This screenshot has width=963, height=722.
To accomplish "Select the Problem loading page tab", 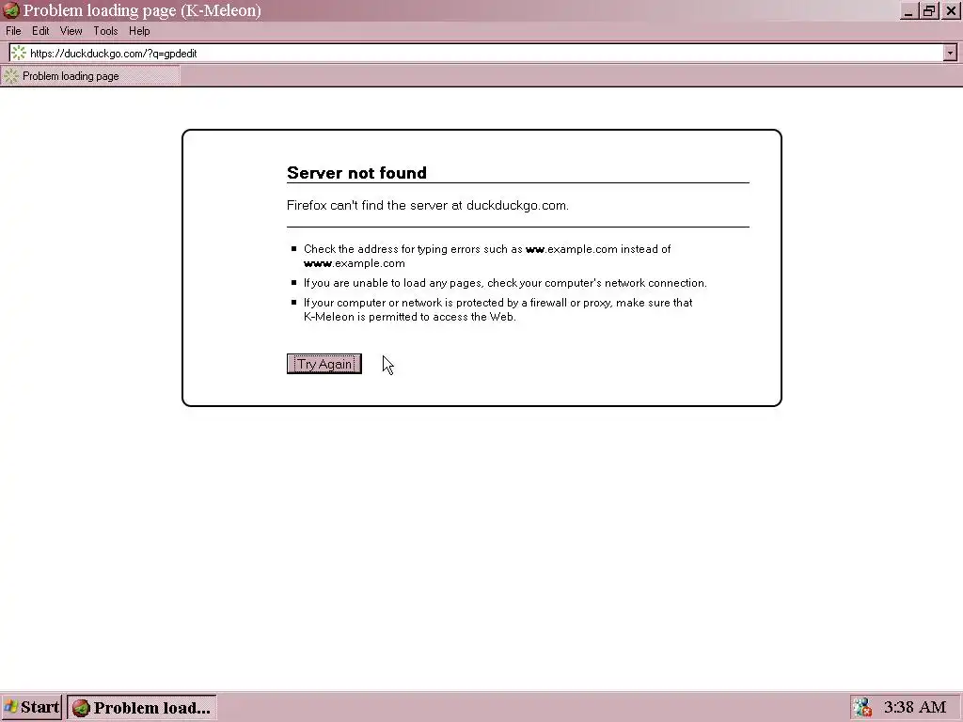I will click(x=90, y=76).
